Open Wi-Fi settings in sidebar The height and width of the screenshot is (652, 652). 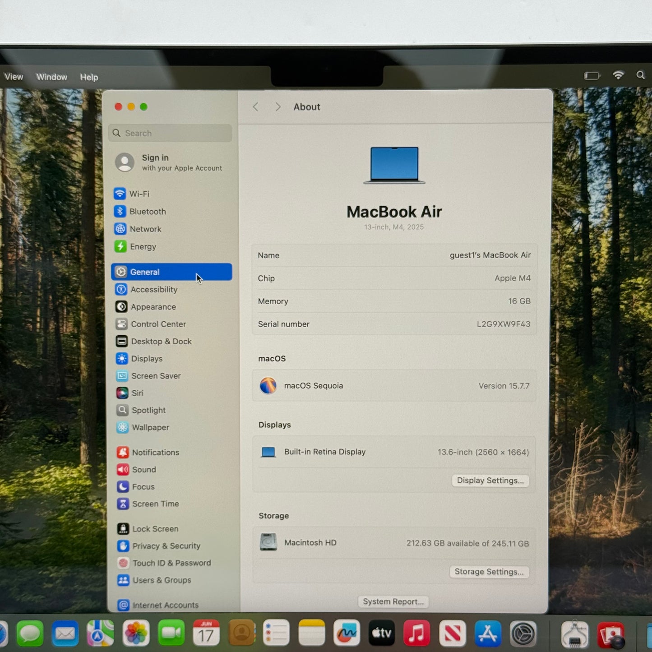tap(132, 194)
